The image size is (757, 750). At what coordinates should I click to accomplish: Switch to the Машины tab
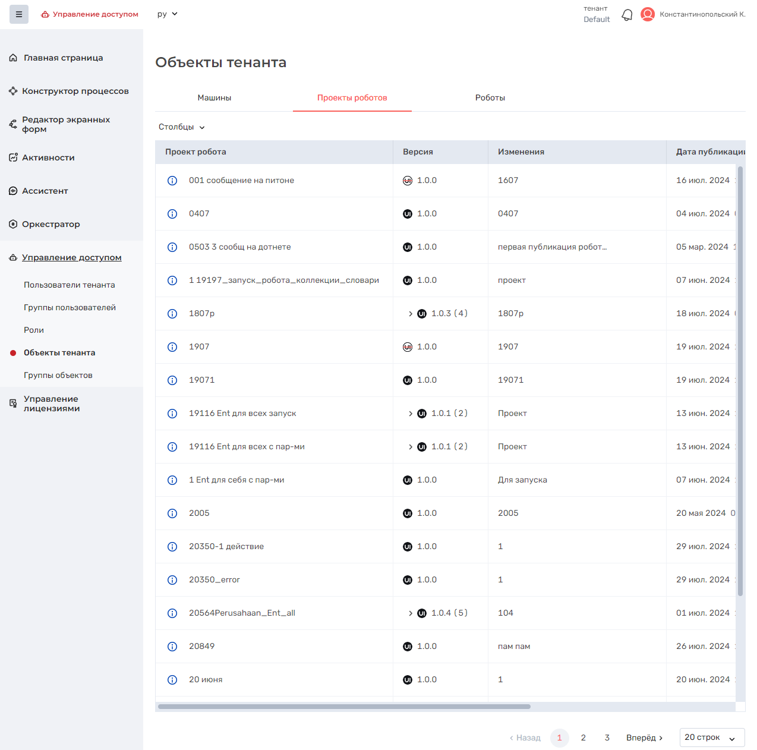pyautogui.click(x=215, y=97)
